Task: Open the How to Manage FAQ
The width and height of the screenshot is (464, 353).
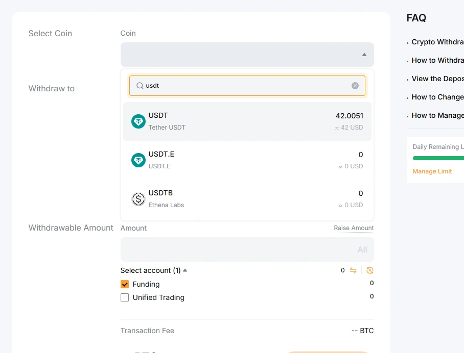Action: pos(437,115)
